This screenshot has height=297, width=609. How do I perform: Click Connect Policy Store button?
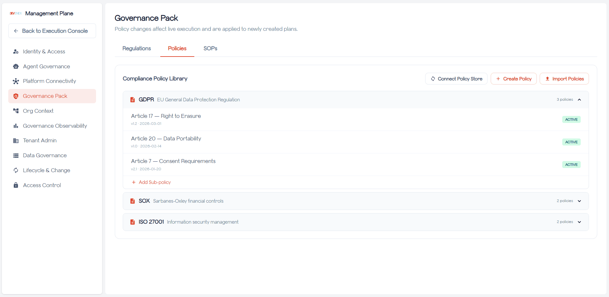456,79
